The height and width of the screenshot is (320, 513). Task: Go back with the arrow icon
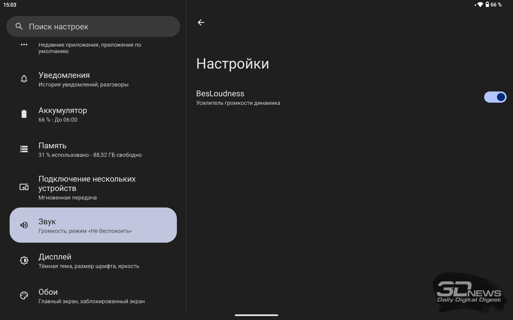pyautogui.click(x=201, y=22)
